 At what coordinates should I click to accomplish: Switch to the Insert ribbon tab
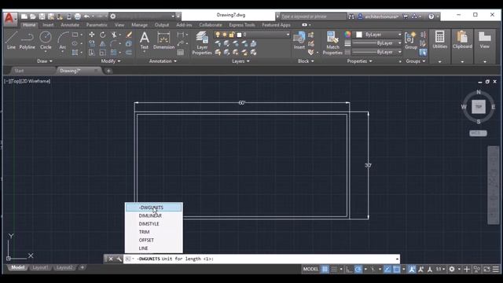pos(48,24)
